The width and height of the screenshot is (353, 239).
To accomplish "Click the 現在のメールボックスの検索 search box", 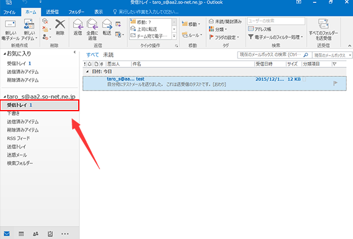I will 274,55.
